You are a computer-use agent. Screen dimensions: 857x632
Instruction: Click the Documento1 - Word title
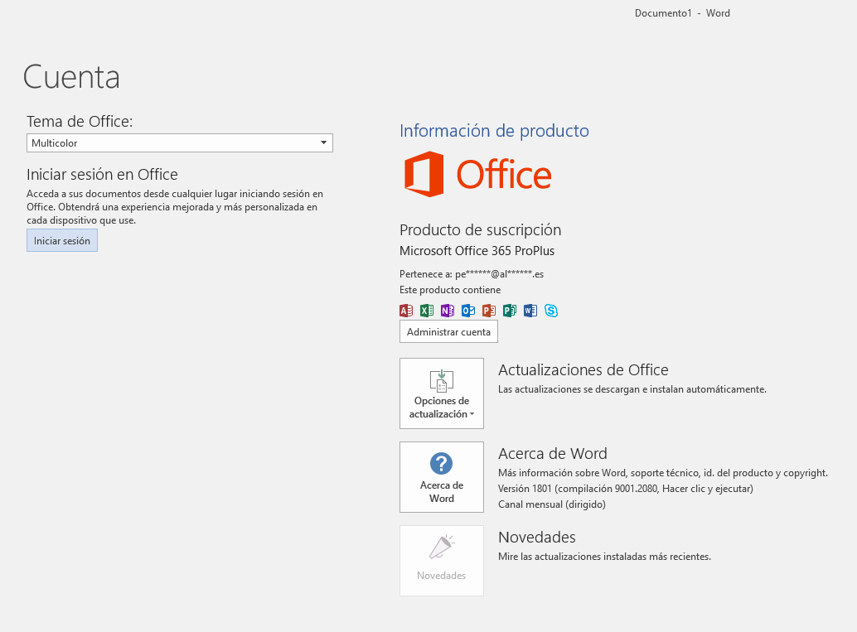(682, 13)
